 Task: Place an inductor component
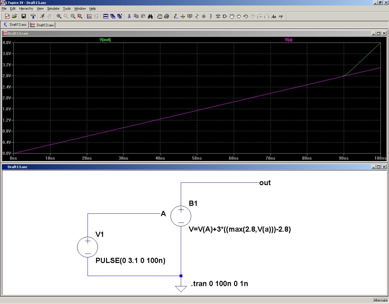point(211,16)
